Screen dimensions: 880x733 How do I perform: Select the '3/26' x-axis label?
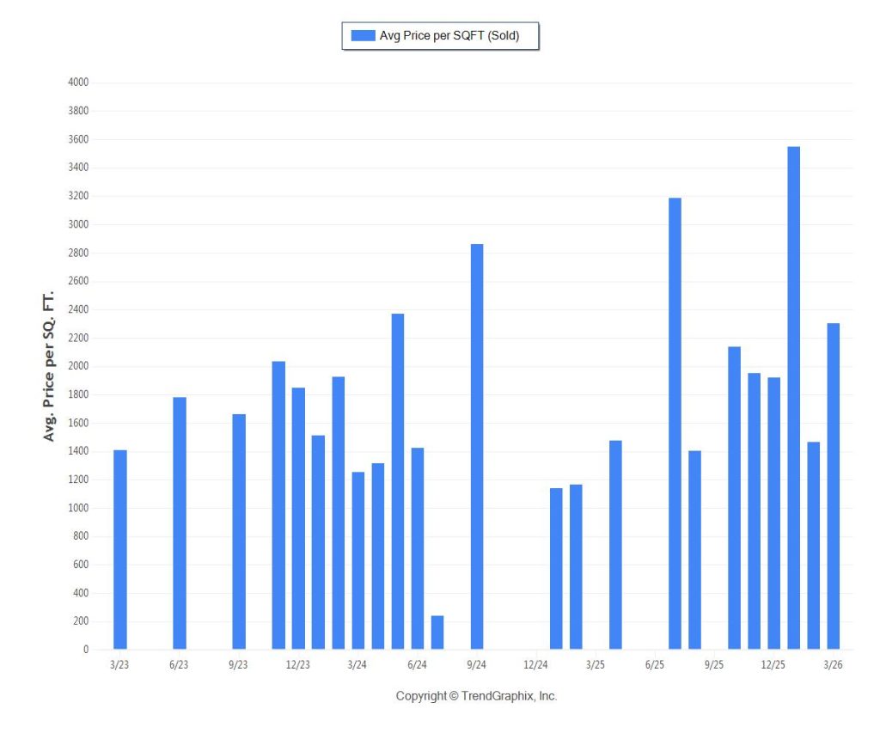point(833,664)
